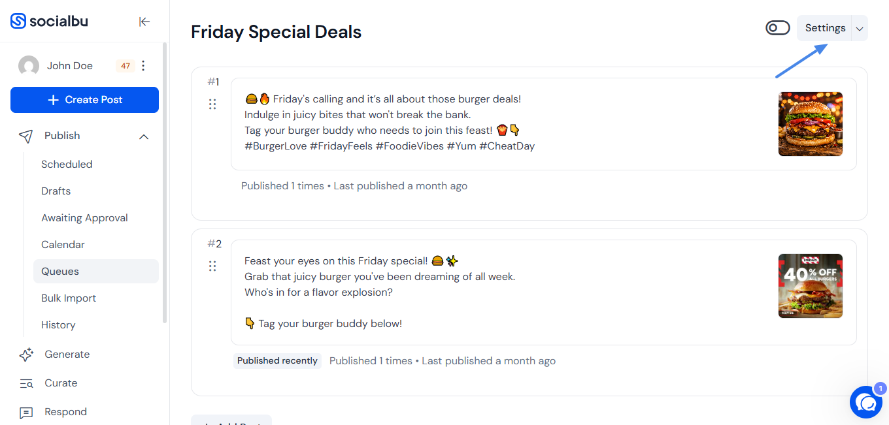
Task: Collapse the sidebar with the arrow icon
Action: (144, 22)
